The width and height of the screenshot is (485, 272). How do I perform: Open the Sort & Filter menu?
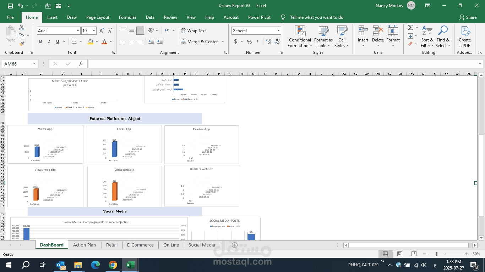coord(427,36)
